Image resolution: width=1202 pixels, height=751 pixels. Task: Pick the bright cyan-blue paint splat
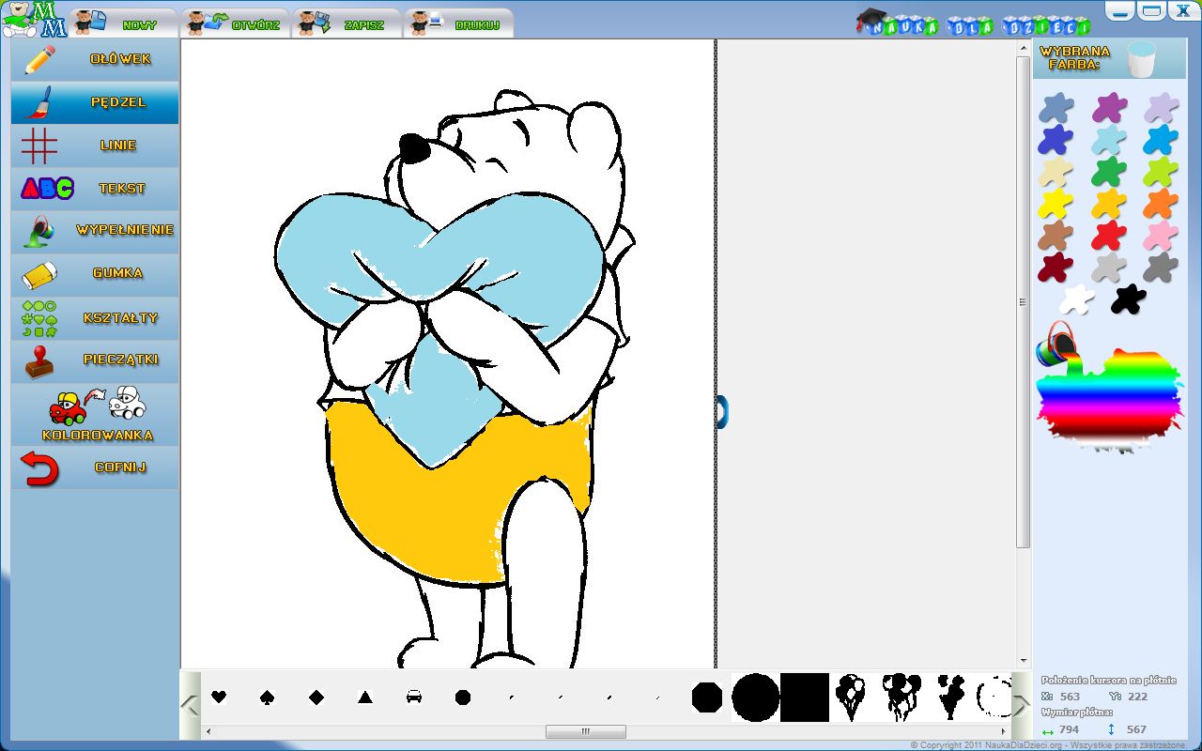[1162, 140]
